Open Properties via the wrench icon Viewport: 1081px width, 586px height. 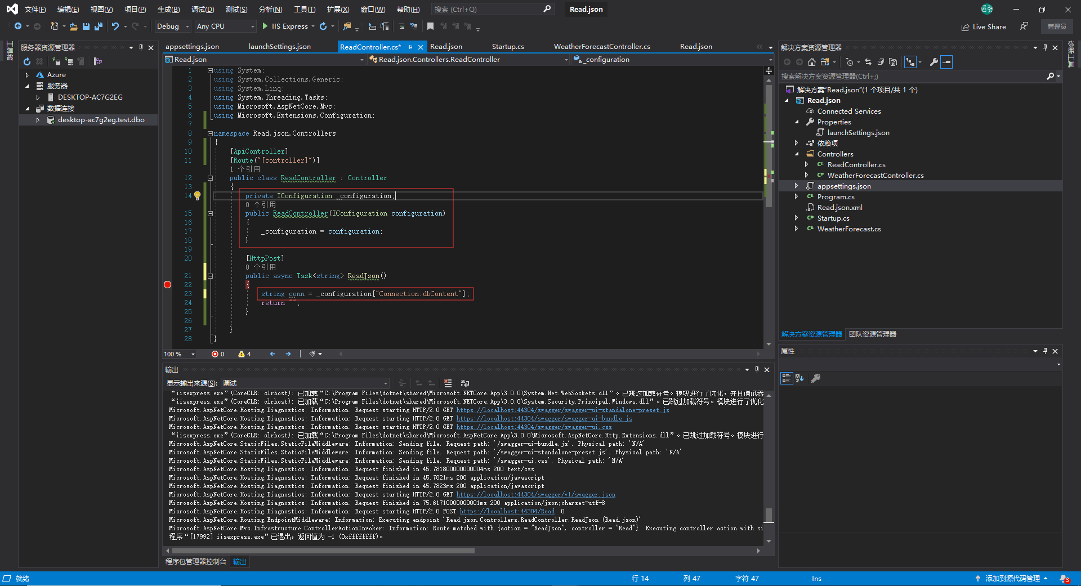933,62
